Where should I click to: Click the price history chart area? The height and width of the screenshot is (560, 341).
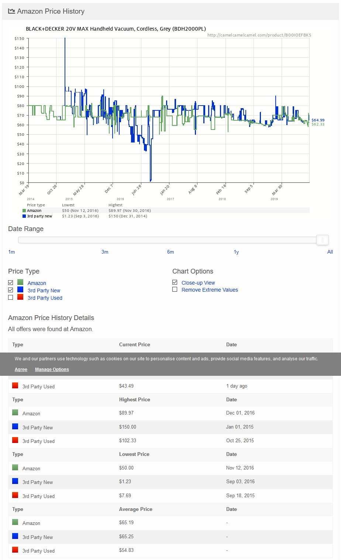169,110
